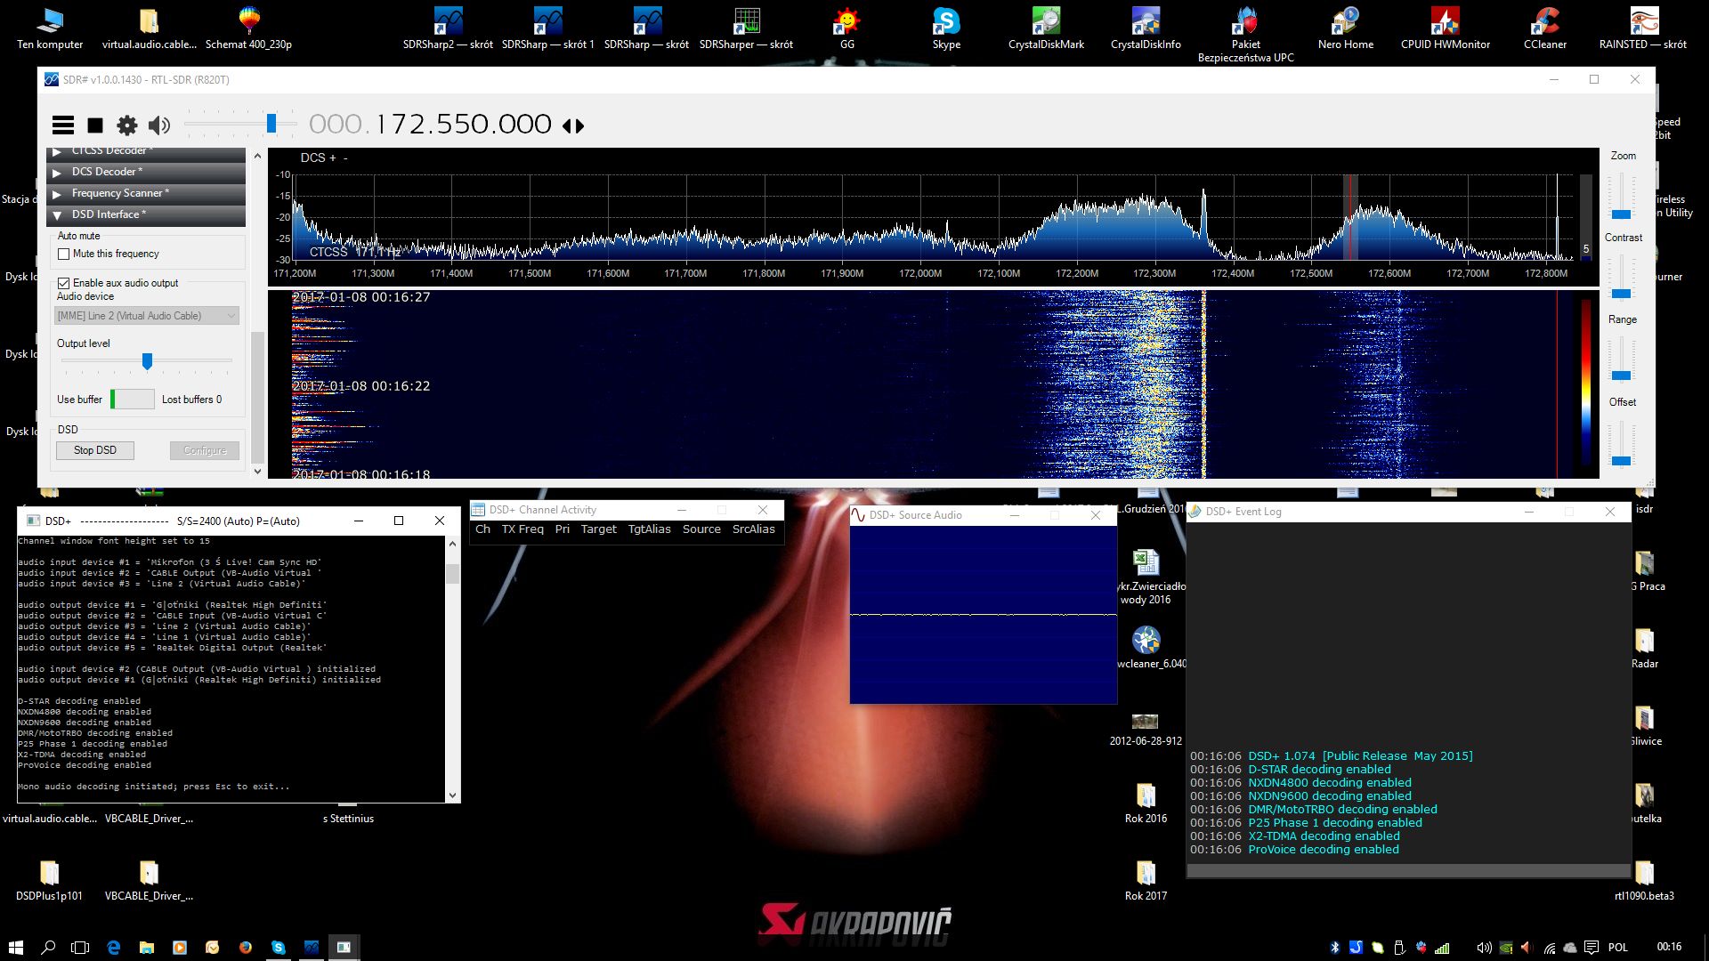The image size is (1709, 961).
Task: Click the TgtAlias column header
Action: 650,529
